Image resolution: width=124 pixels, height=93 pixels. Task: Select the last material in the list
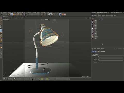pyautogui.click(x=92, y=38)
